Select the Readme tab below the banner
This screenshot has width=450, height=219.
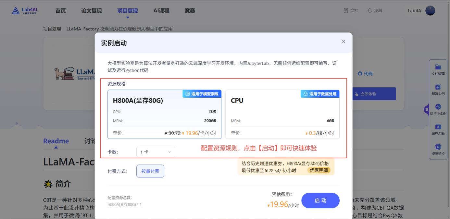[56, 141]
